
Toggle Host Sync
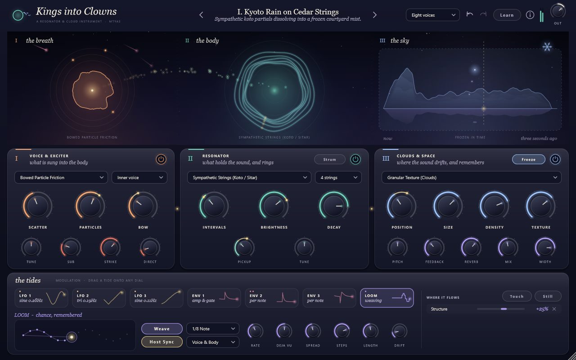click(162, 342)
